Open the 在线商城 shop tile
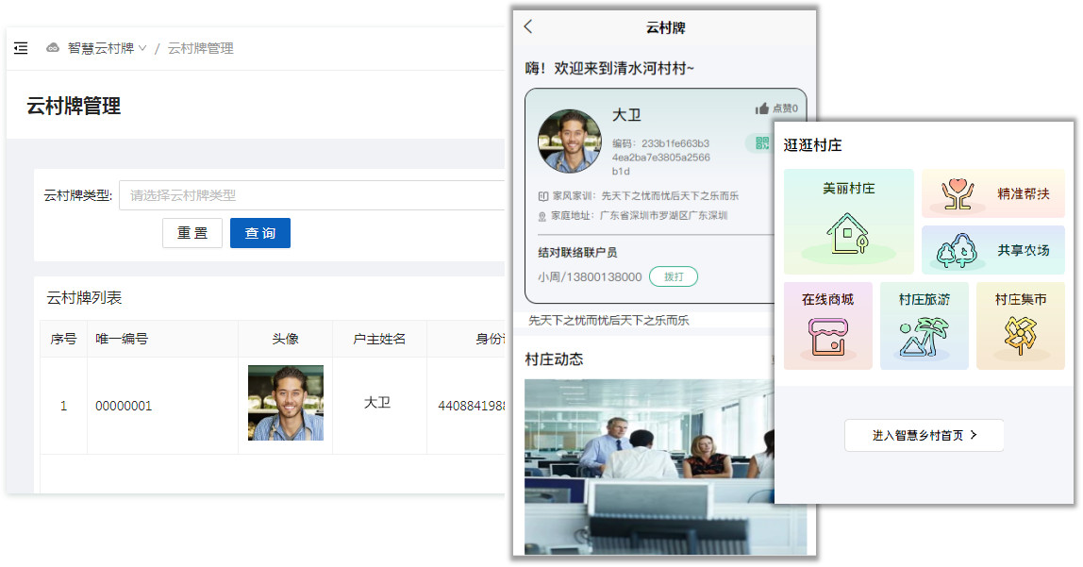Screen dimensions: 1083x567 827,325
